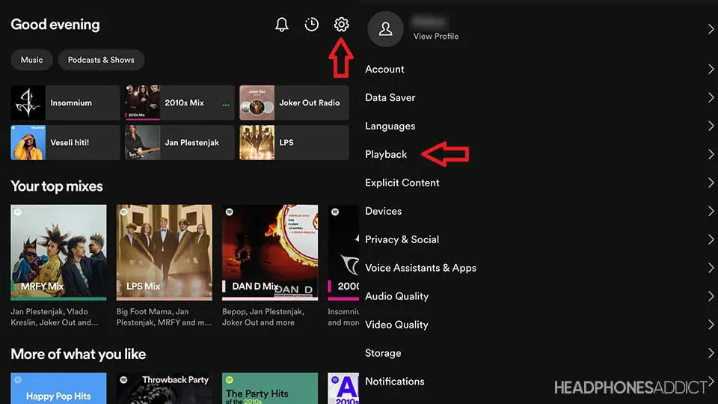718x404 pixels.
Task: Click the chevron in the Audio Quality row
Action: coord(711,296)
